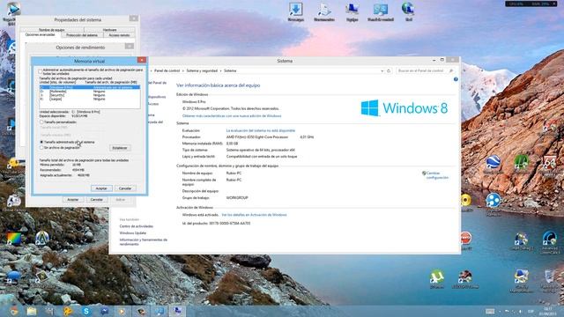Open 'Obtener más características' link
The height and width of the screenshot is (317, 564).
232,116
